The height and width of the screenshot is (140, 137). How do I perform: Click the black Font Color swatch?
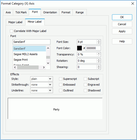(x=79, y=48)
